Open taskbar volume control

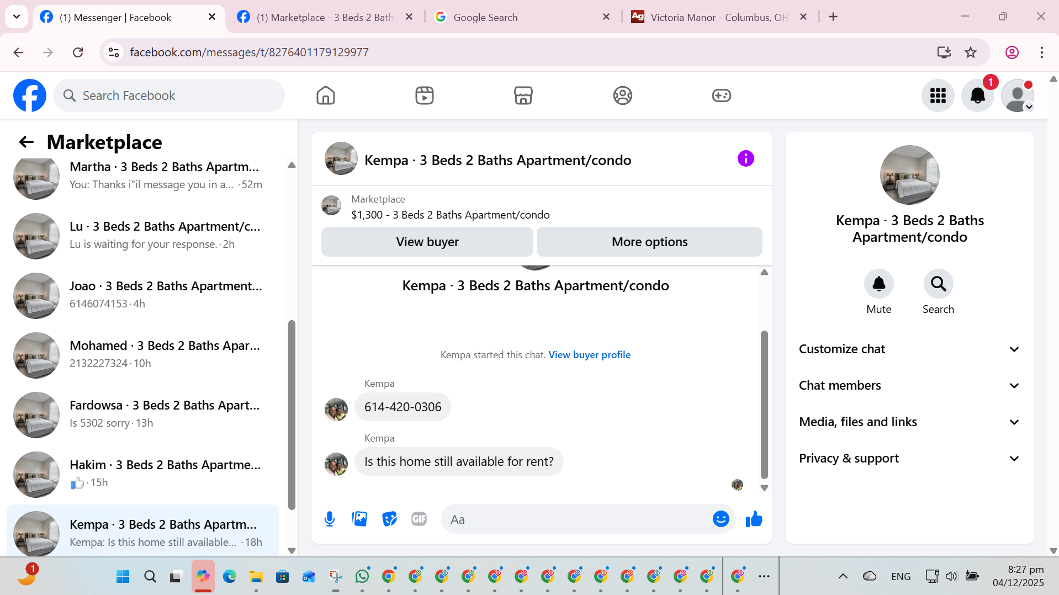[951, 577]
